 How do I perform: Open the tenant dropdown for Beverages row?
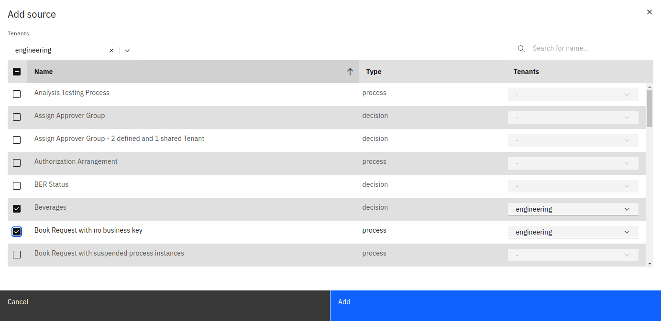pos(627,209)
